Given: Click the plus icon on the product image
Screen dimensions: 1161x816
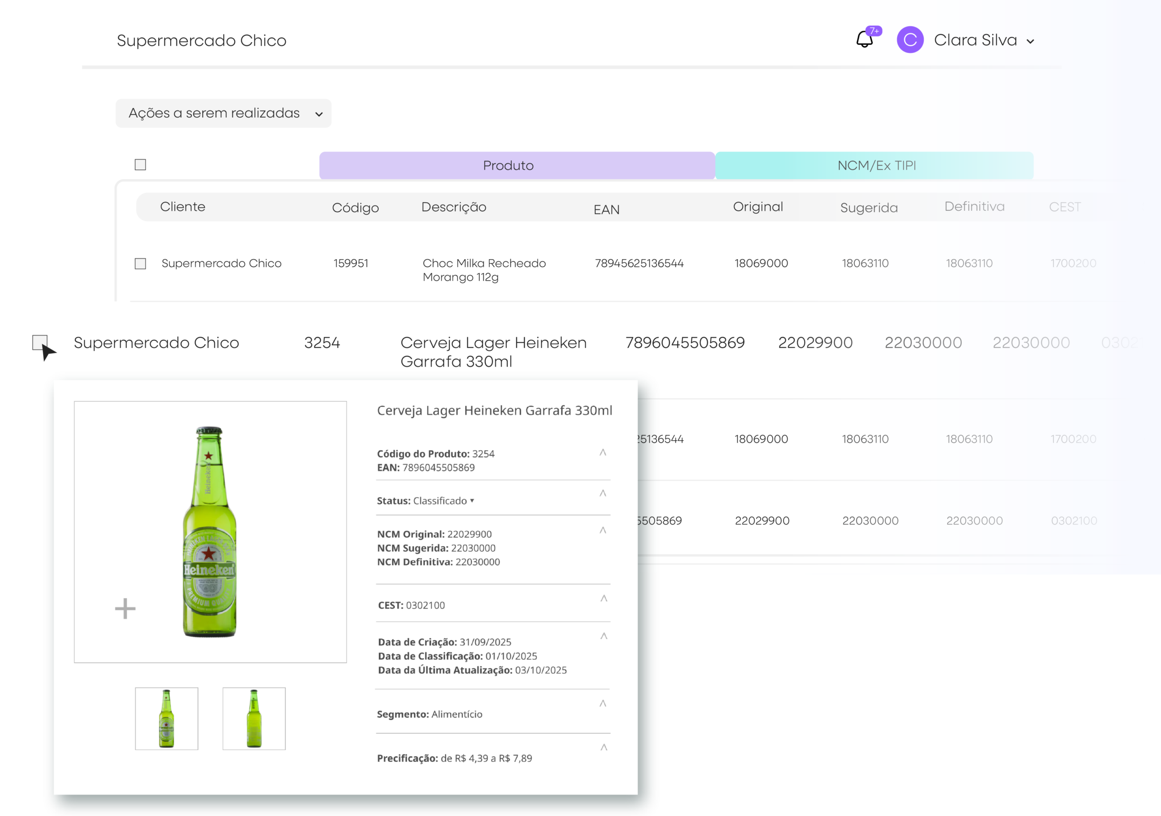Looking at the screenshot, I should [125, 609].
